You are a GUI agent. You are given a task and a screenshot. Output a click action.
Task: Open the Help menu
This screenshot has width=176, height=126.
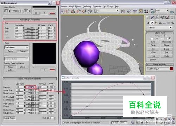point(117,6)
